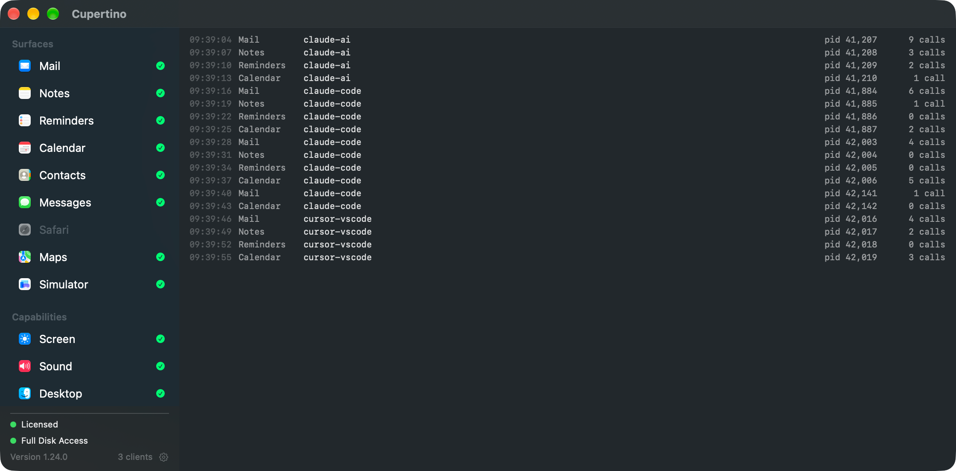Click the Capabilities section header

click(x=39, y=317)
